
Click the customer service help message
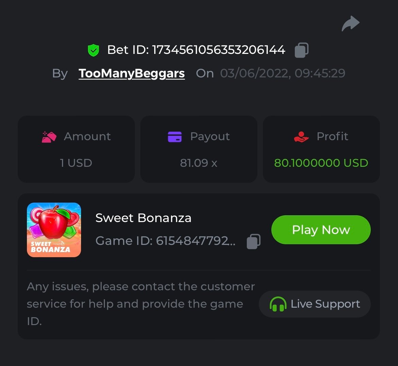click(x=140, y=303)
